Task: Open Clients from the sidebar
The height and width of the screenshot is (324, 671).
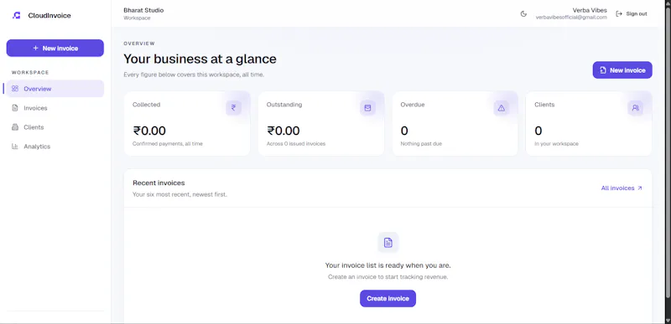Action: 55,127
